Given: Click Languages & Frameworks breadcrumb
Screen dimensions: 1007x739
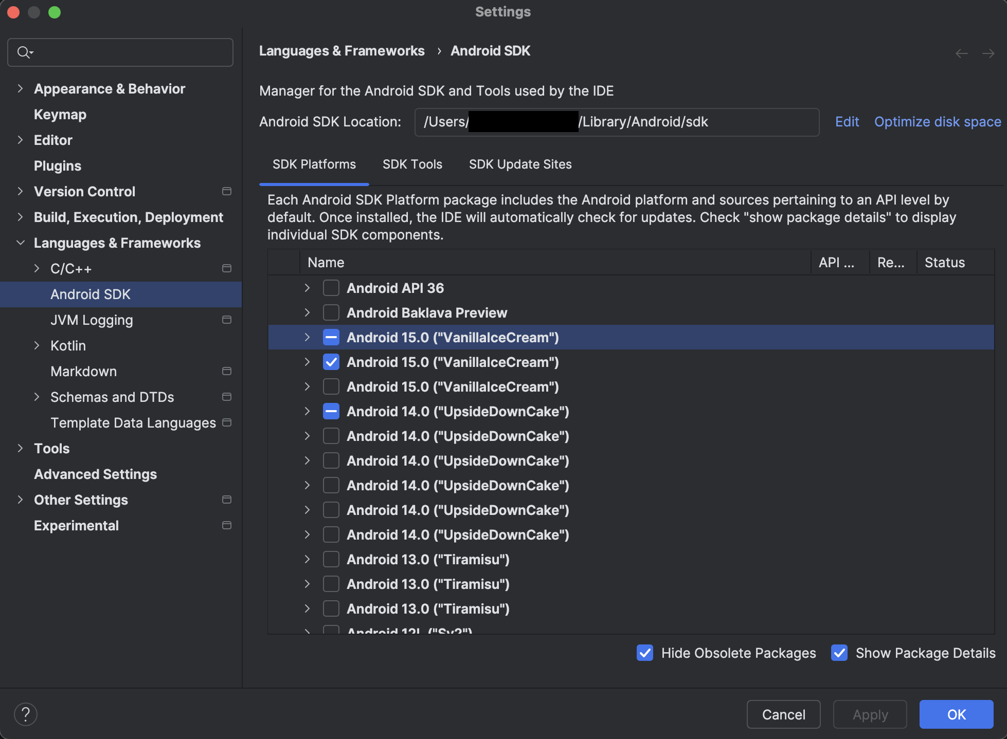Looking at the screenshot, I should (x=342, y=51).
